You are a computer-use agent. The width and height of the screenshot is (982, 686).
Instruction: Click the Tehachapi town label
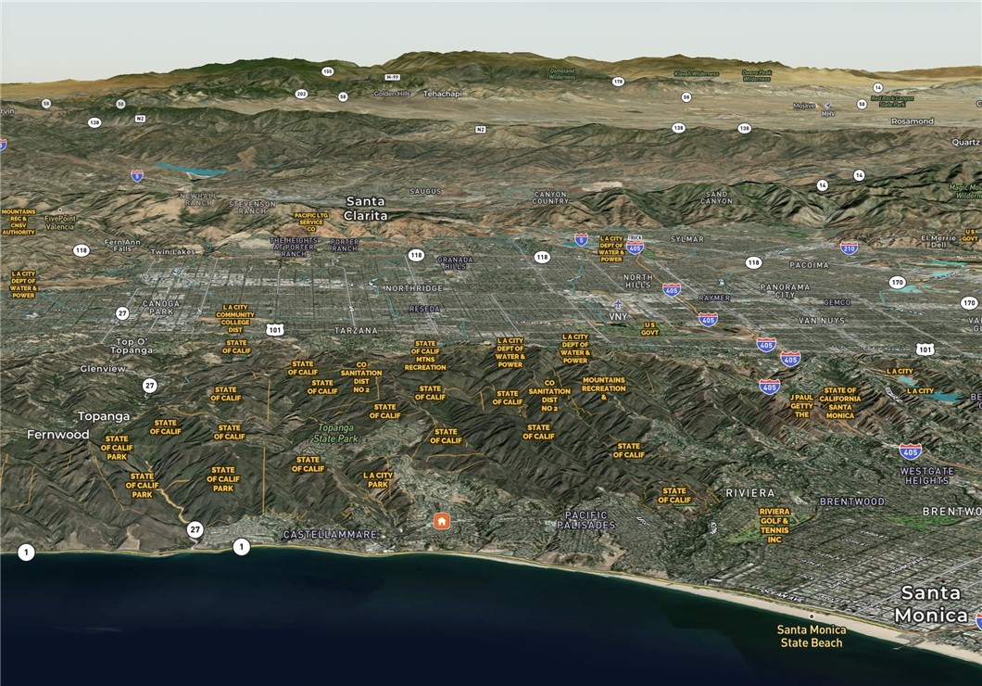click(441, 95)
